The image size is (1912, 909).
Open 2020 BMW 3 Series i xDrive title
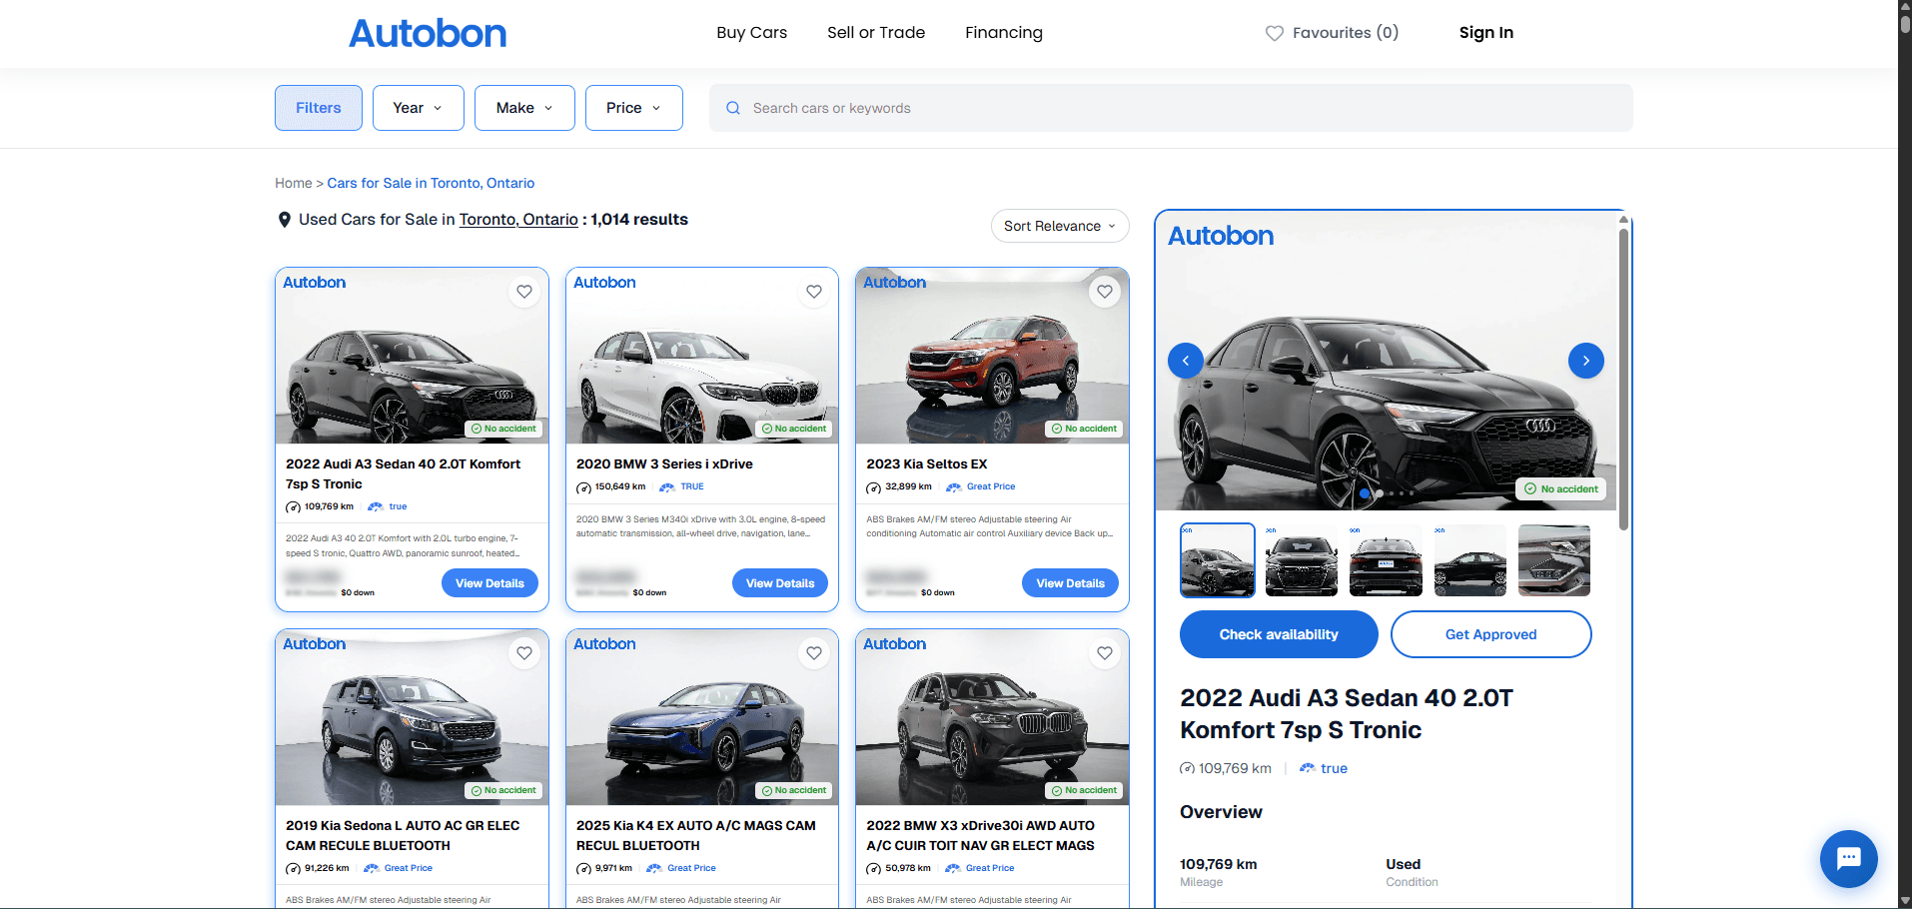click(664, 463)
